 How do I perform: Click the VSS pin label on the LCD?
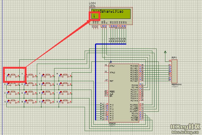click(93, 22)
